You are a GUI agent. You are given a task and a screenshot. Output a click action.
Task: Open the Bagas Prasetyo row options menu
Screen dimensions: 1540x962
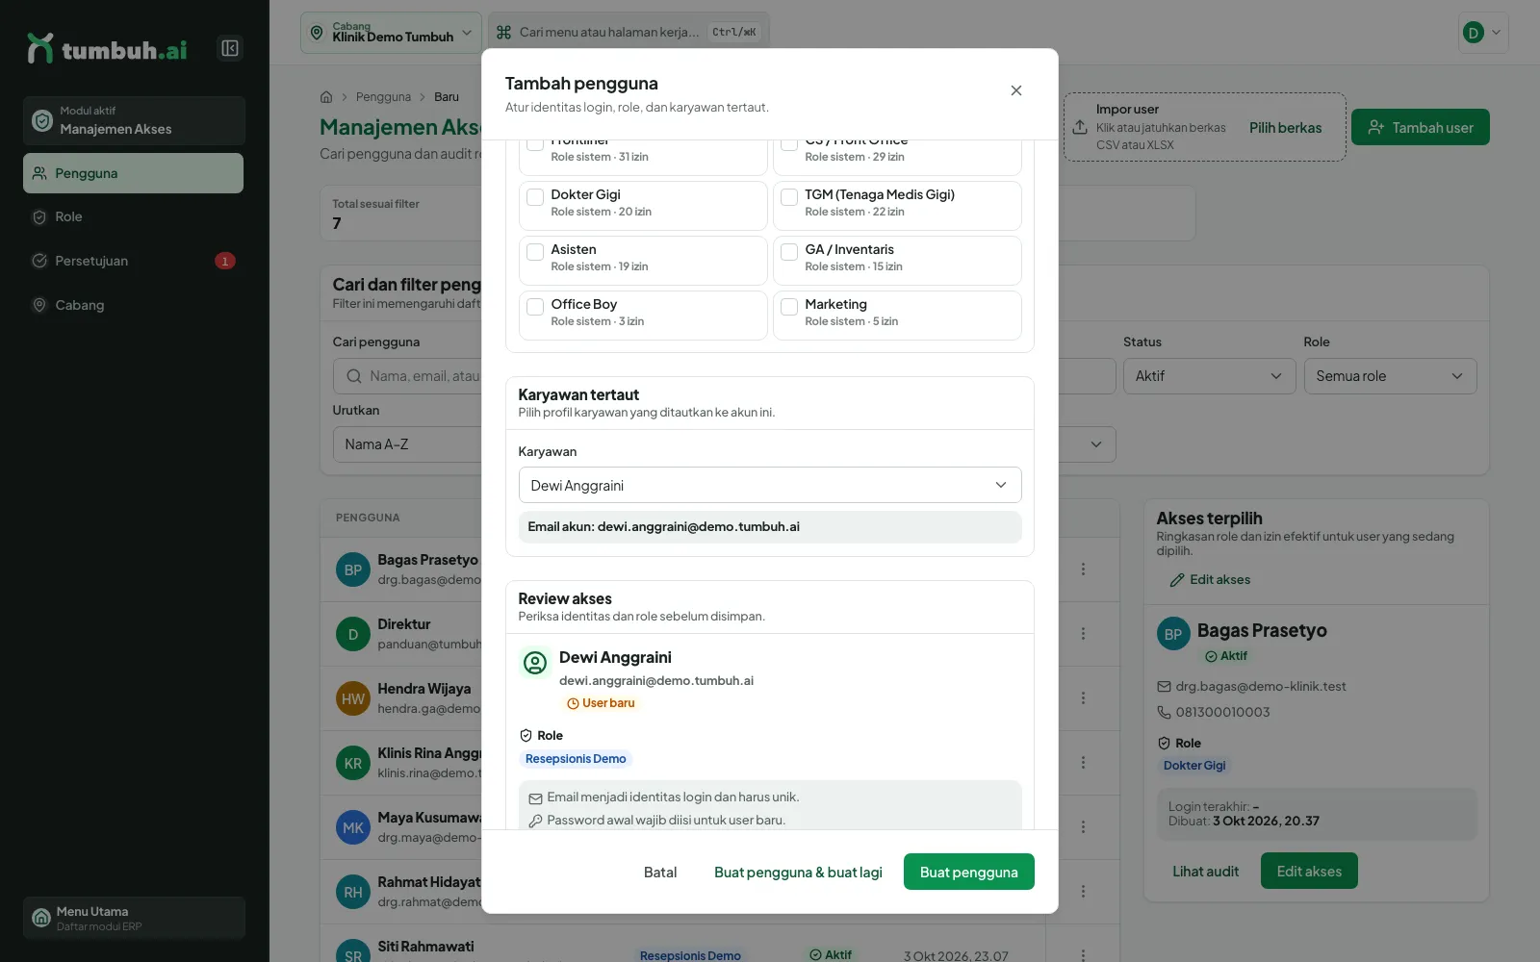[x=1083, y=570]
